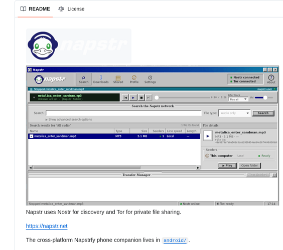Sort results by the Seeders column header
This screenshot has height=250, width=283.
157,131
